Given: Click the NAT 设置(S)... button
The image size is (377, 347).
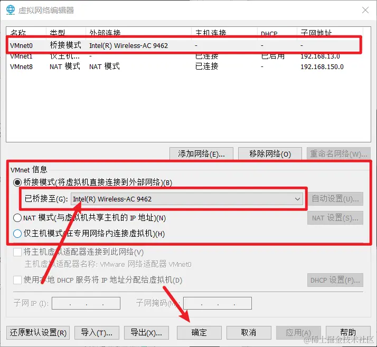Looking at the screenshot, I should tap(335, 218).
